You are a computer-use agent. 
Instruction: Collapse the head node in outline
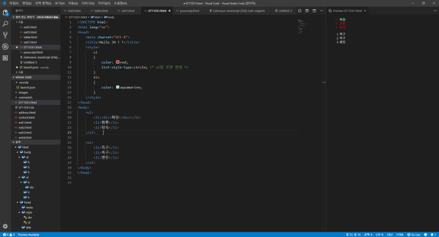(17, 202)
